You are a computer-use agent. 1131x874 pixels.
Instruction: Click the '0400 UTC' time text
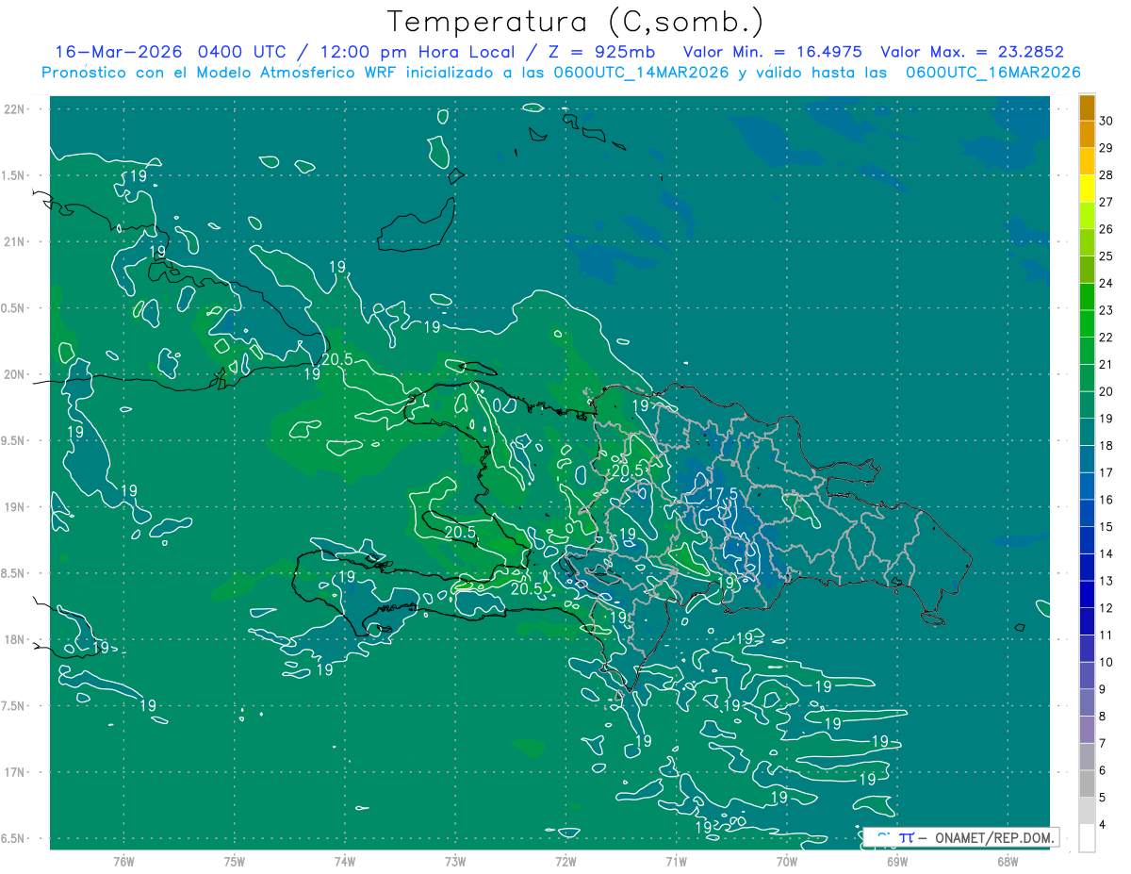pos(247,52)
